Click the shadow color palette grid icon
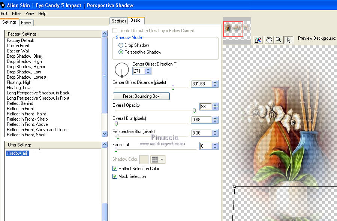This screenshot has width=337, height=221. tap(155, 159)
